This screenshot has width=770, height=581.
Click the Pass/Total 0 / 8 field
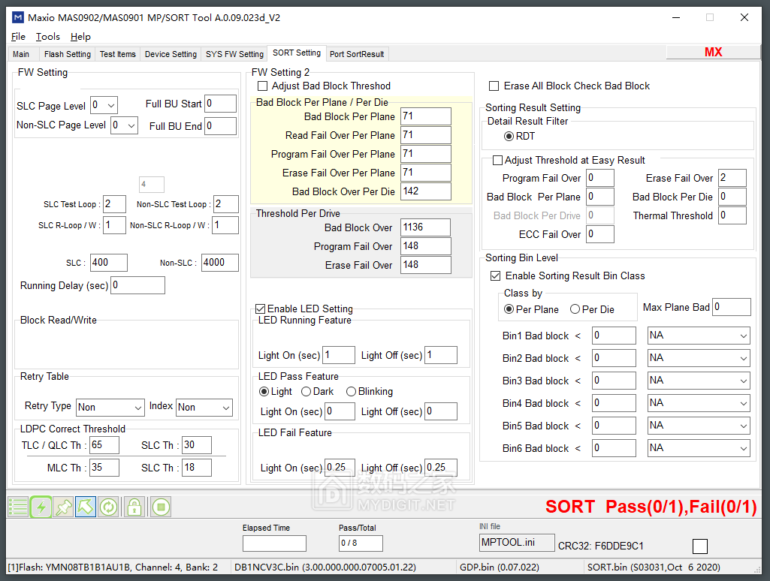click(x=361, y=543)
